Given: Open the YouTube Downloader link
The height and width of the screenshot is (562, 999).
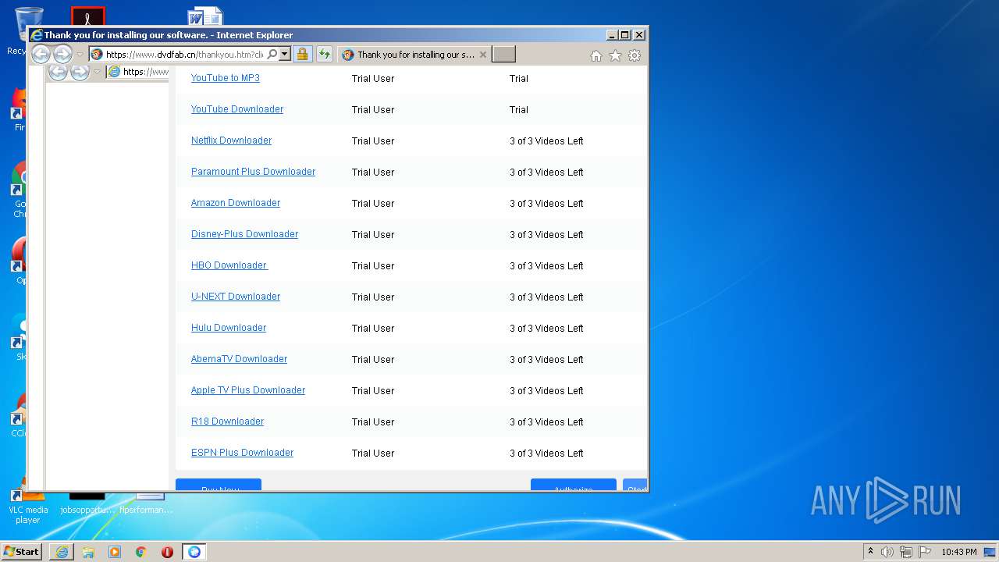Looking at the screenshot, I should (237, 109).
